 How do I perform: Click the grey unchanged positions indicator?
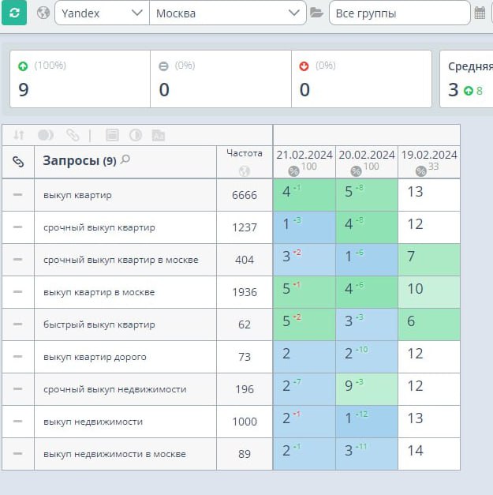coord(163,66)
